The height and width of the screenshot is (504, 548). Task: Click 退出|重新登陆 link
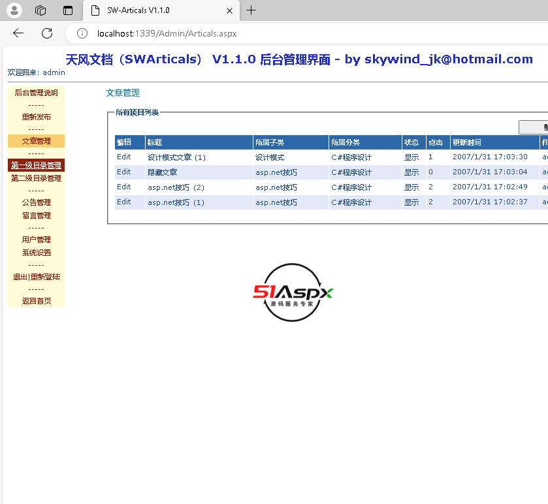pyautogui.click(x=37, y=277)
